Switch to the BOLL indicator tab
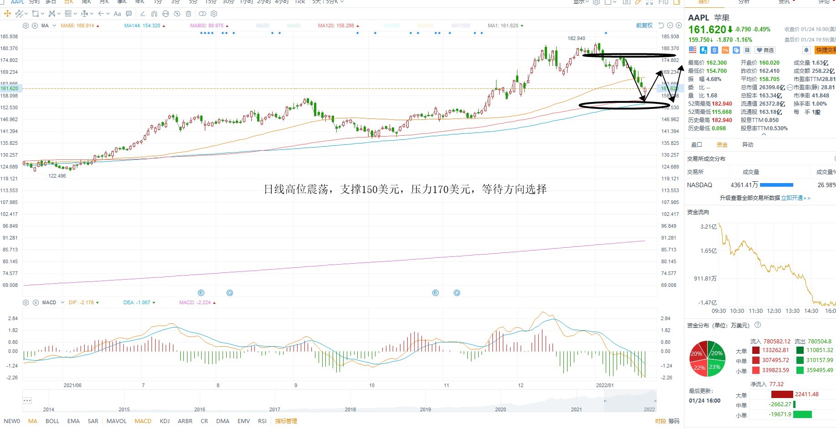Screen dimensions: 836x429 (52, 421)
